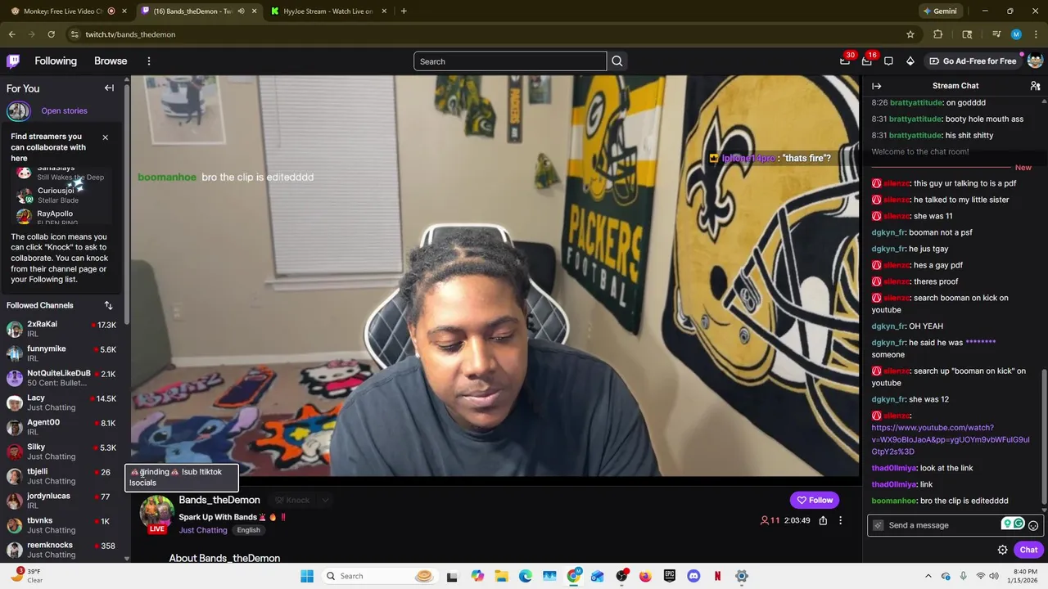
Task: Focus the Twitch search field
Action: pos(509,61)
